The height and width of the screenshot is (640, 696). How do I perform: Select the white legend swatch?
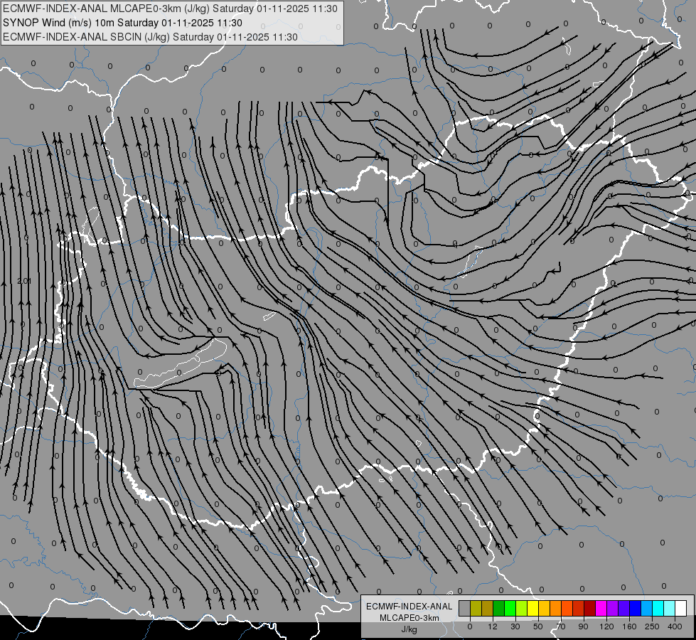coord(681,608)
